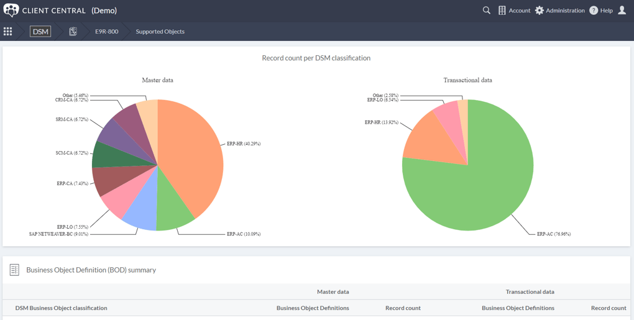Open the apps grid launcher icon
634x320 pixels.
8,32
